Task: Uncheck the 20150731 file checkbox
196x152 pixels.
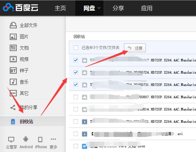Action: pyautogui.click(x=76, y=85)
